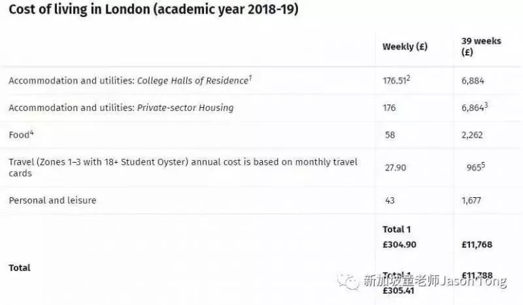Click the 'Cost of living in London' heading

click(154, 9)
